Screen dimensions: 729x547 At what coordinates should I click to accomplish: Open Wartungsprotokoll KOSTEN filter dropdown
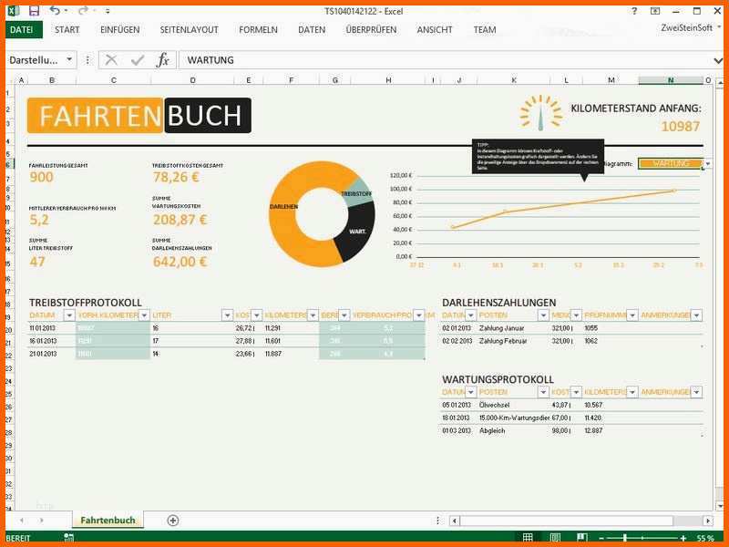576,392
